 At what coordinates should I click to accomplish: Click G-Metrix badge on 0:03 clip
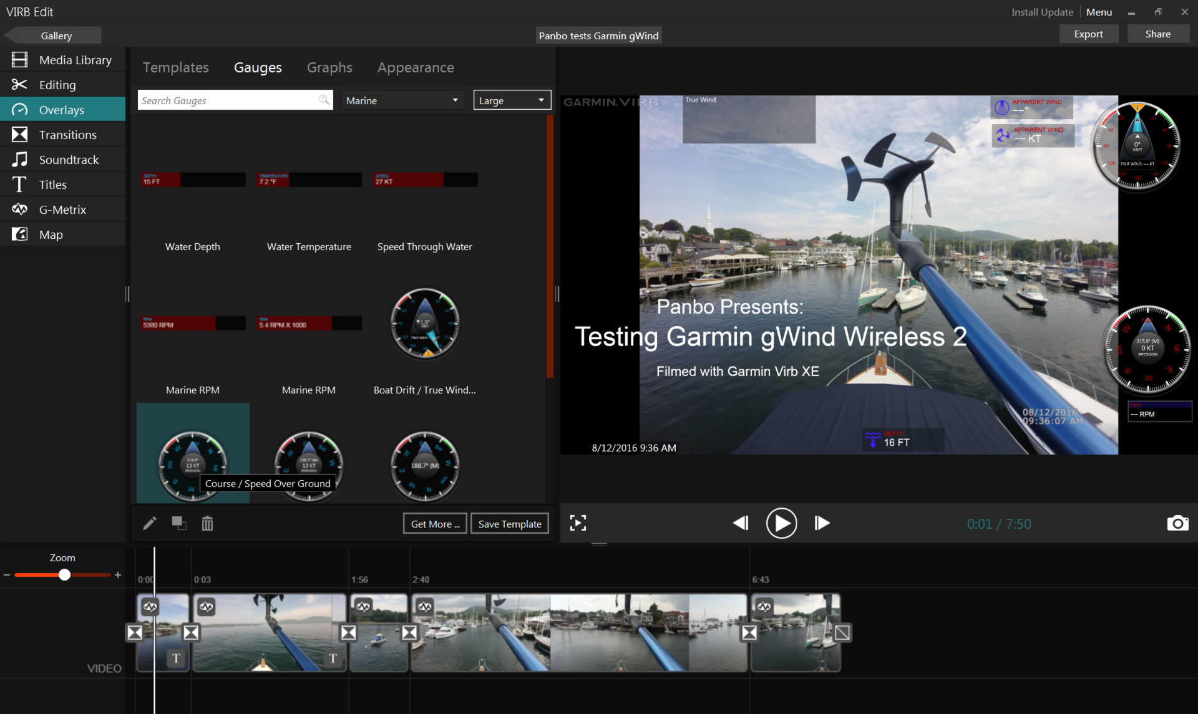(x=207, y=606)
